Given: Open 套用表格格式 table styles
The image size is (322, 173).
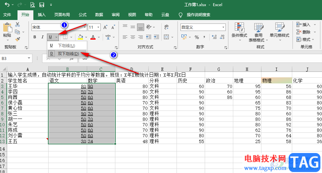Looking at the screenshot, I should click(258, 32).
